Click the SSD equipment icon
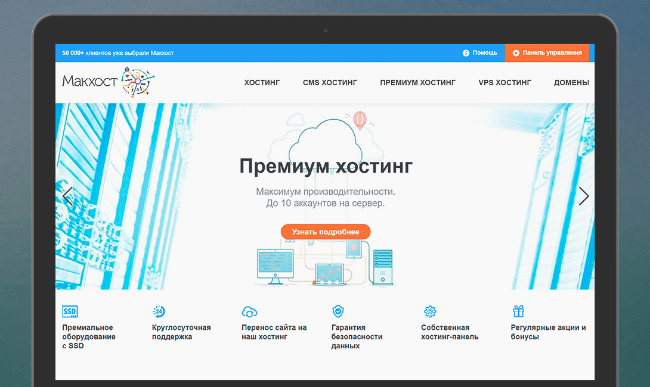The width and height of the screenshot is (650, 387). (x=70, y=311)
